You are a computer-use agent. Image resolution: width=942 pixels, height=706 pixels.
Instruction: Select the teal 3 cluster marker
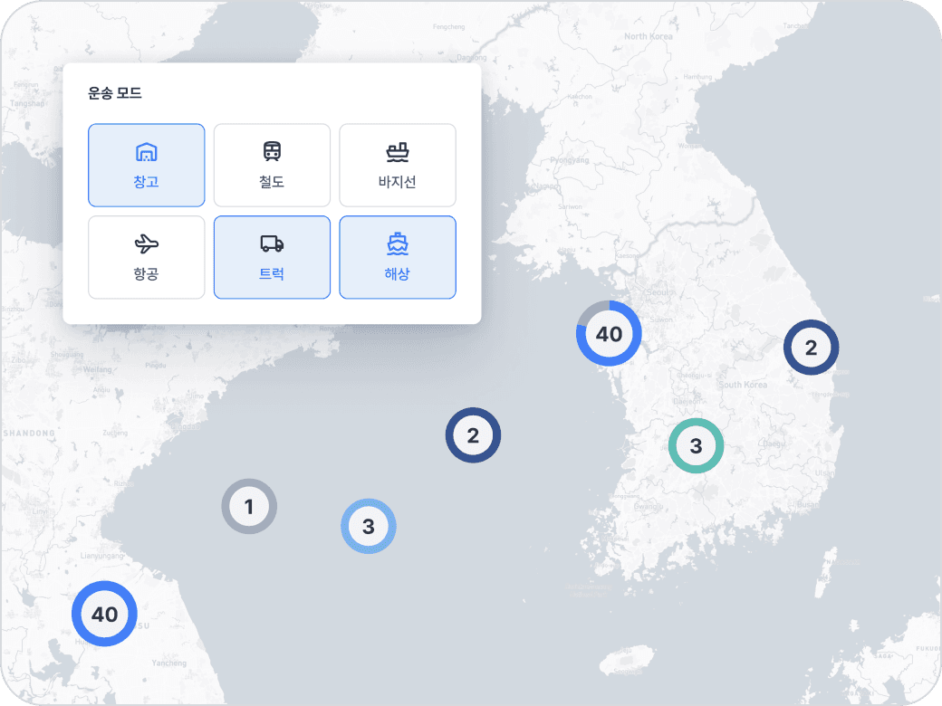[696, 445]
